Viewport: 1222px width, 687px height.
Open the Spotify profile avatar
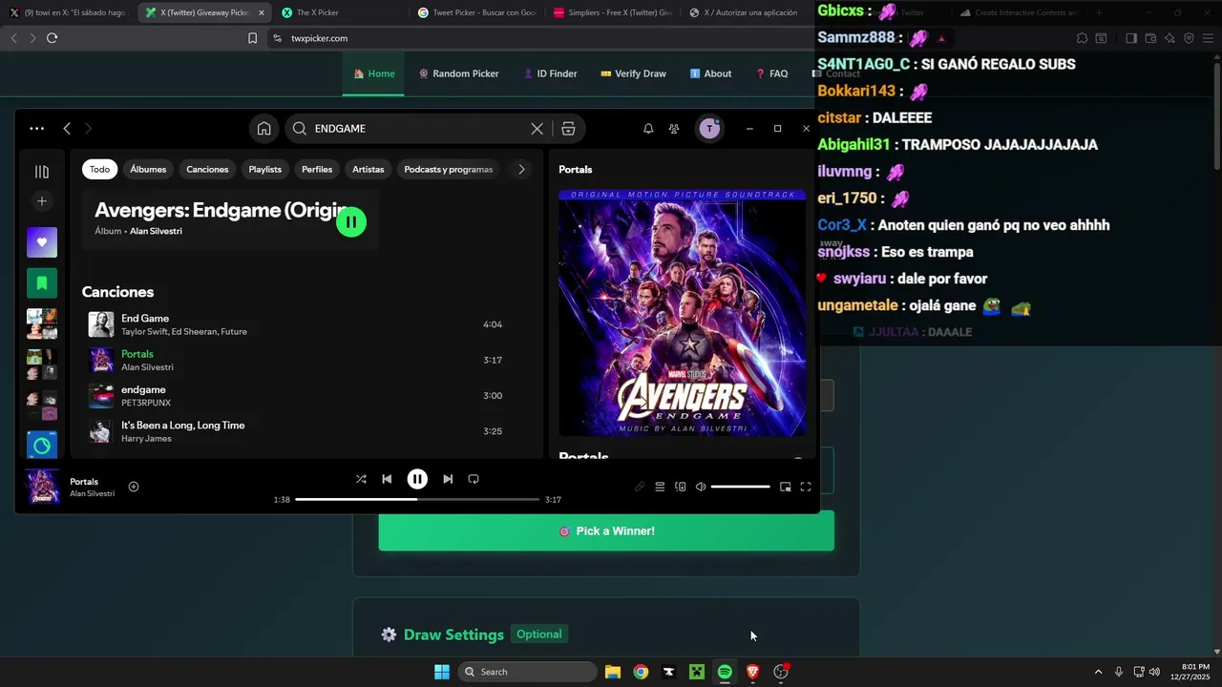click(x=709, y=129)
